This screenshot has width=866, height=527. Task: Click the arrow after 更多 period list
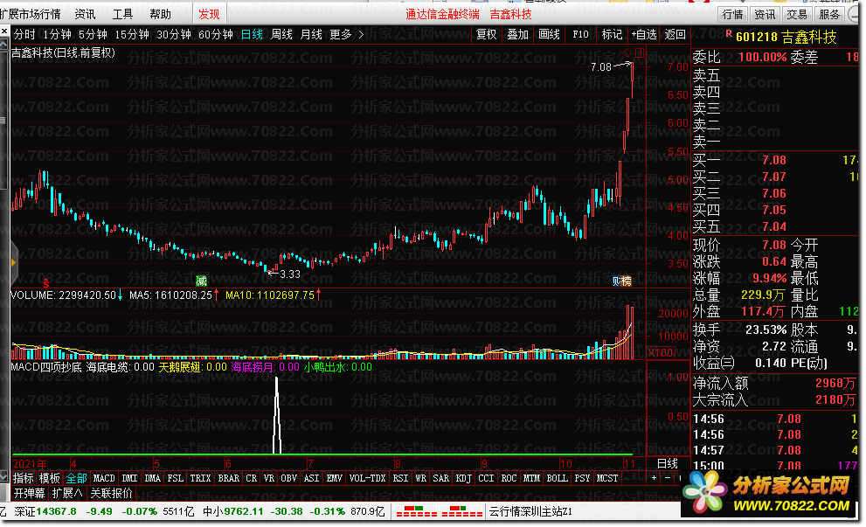click(x=361, y=34)
